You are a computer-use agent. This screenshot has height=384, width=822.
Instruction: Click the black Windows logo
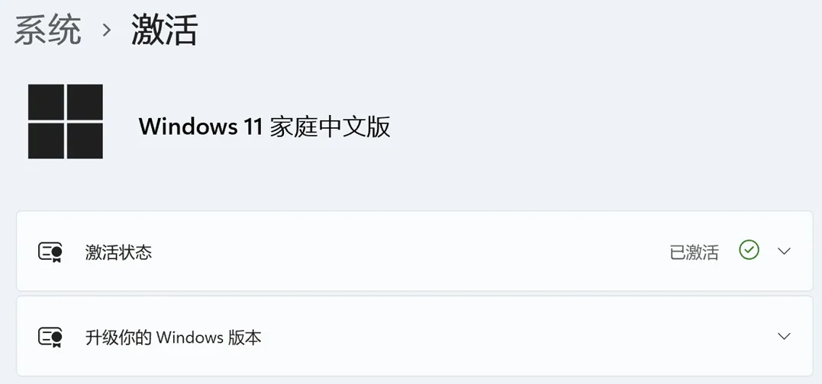(66, 121)
